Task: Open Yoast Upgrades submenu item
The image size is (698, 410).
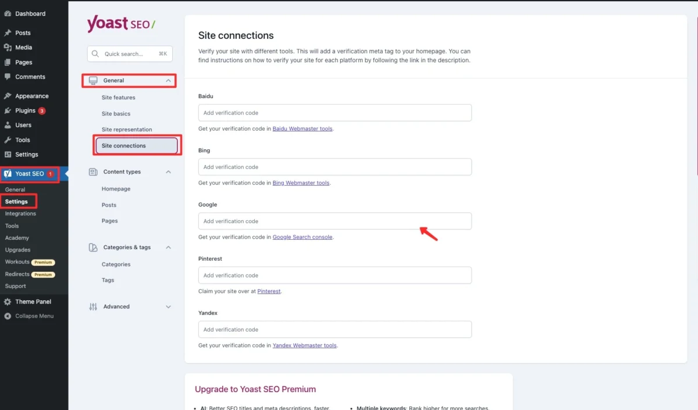Action: [17, 250]
